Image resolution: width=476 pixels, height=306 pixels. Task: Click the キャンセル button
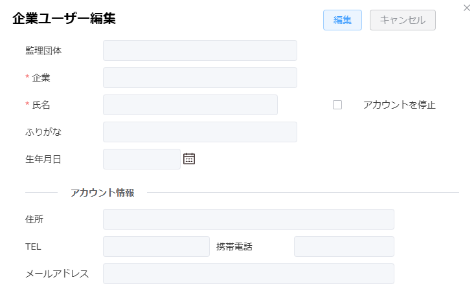tap(403, 20)
